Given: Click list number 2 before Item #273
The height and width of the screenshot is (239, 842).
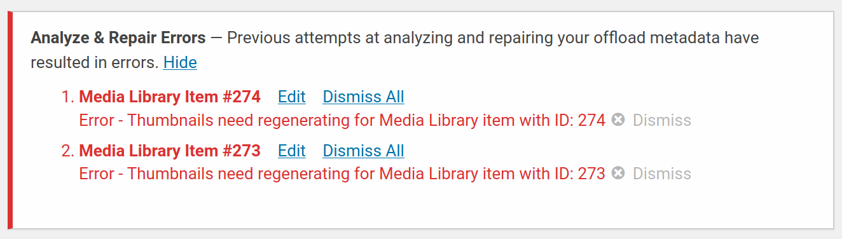Looking at the screenshot, I should 68,151.
